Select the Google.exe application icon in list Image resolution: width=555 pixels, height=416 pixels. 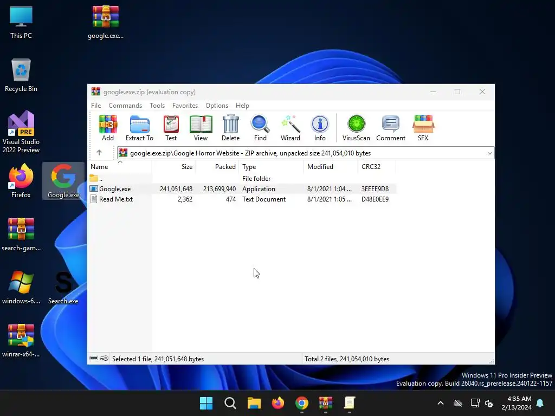coord(93,189)
